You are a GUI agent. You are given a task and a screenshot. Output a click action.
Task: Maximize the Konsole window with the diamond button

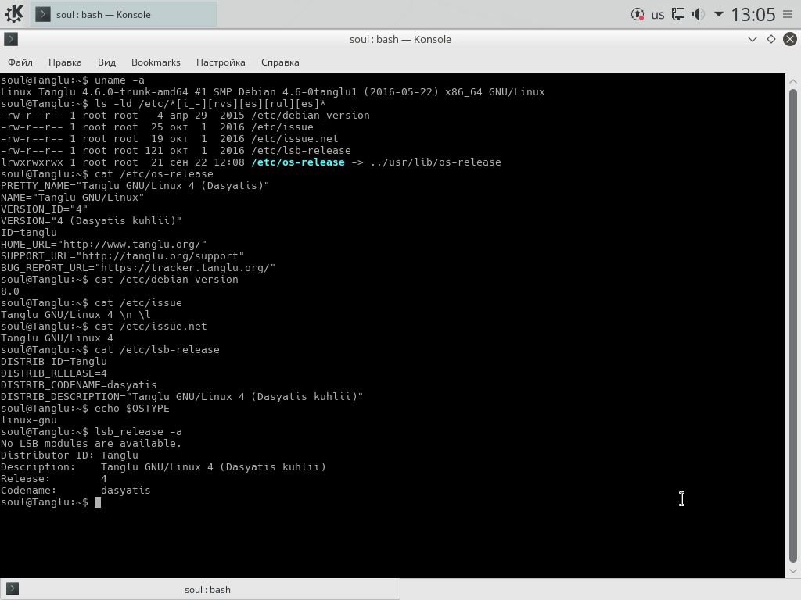(x=770, y=39)
